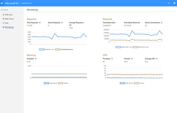
Task: Toggle Avg Requests / sec legend swatch
Action: (58, 49)
